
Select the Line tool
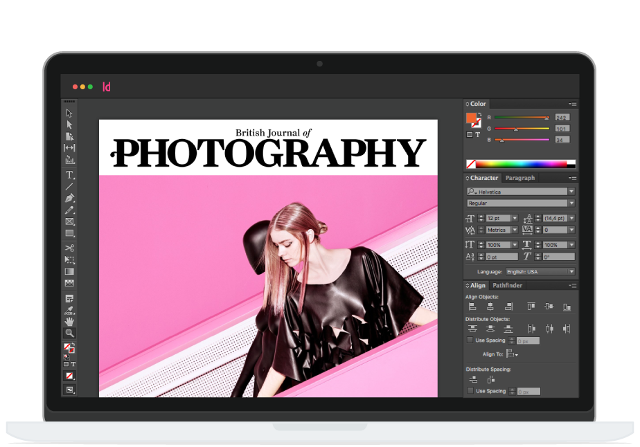[69, 186]
